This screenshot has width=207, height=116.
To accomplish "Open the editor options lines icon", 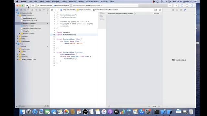I will [x=156, y=10].
